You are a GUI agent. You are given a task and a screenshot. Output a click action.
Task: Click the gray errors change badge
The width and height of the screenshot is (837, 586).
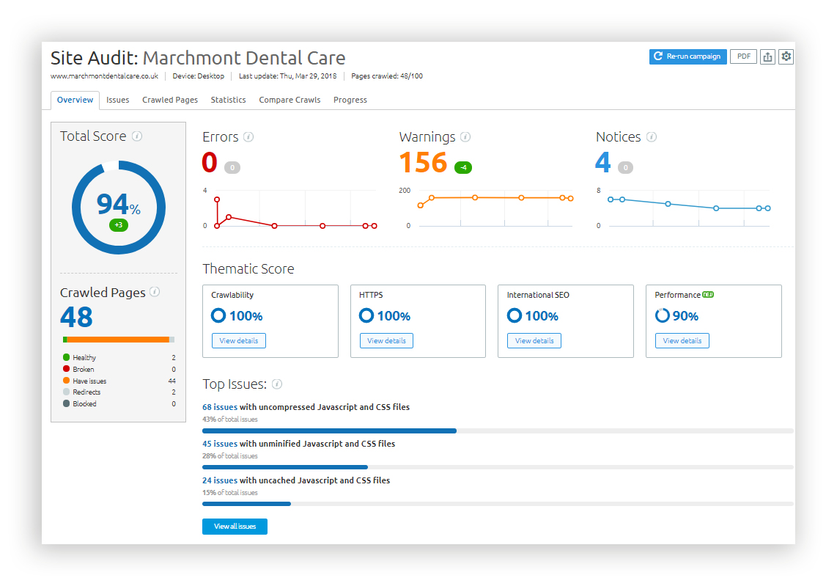[232, 168]
